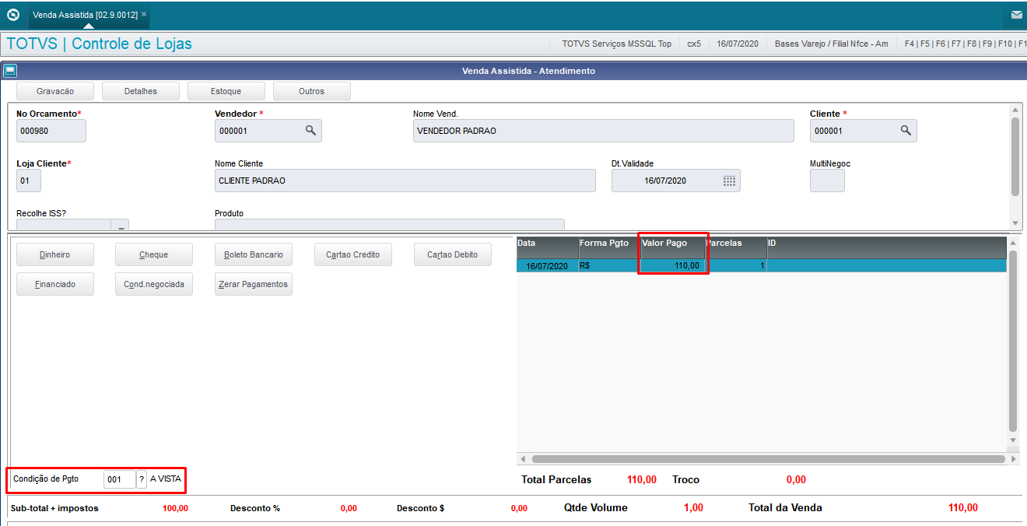This screenshot has height=526, width=1027.
Task: Select the 16/07/2020 payment row date cell
Action: (x=547, y=265)
